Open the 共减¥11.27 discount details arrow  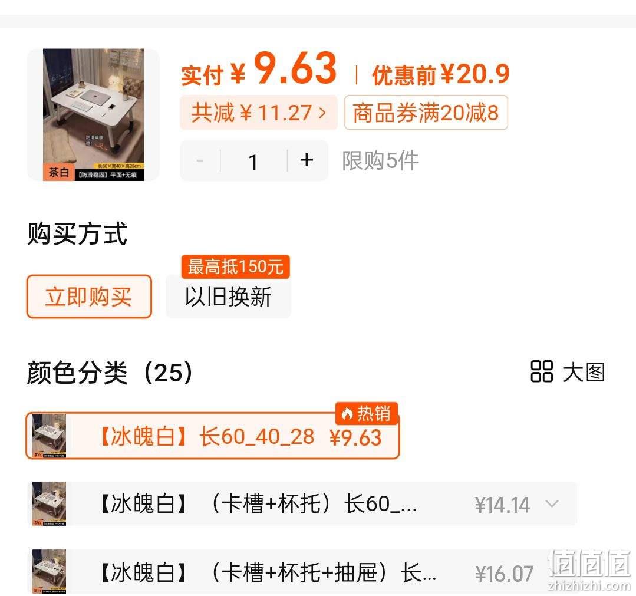point(322,113)
